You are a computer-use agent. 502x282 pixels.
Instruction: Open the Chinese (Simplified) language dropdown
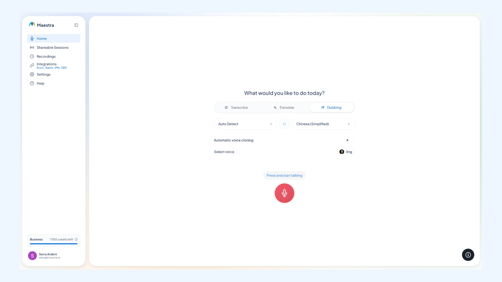pos(323,124)
